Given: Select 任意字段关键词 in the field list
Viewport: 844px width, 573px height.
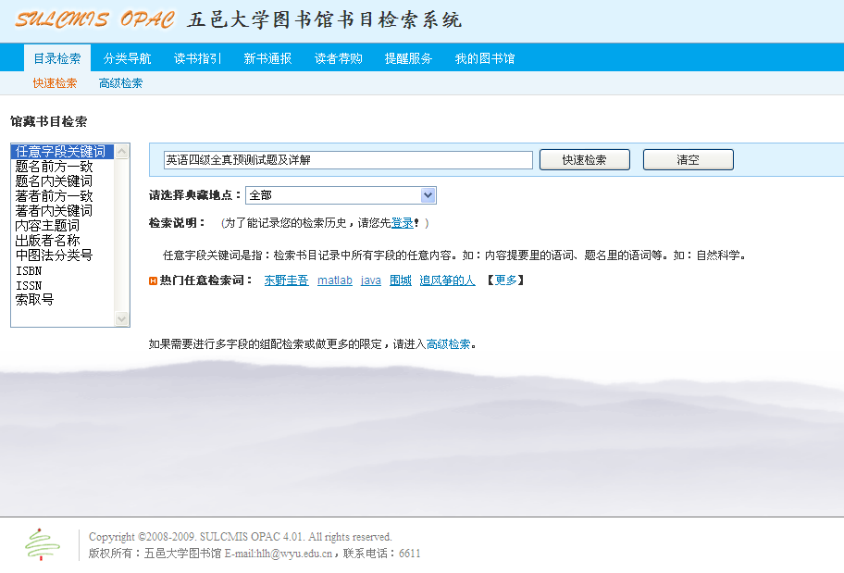Looking at the screenshot, I should click(62, 151).
